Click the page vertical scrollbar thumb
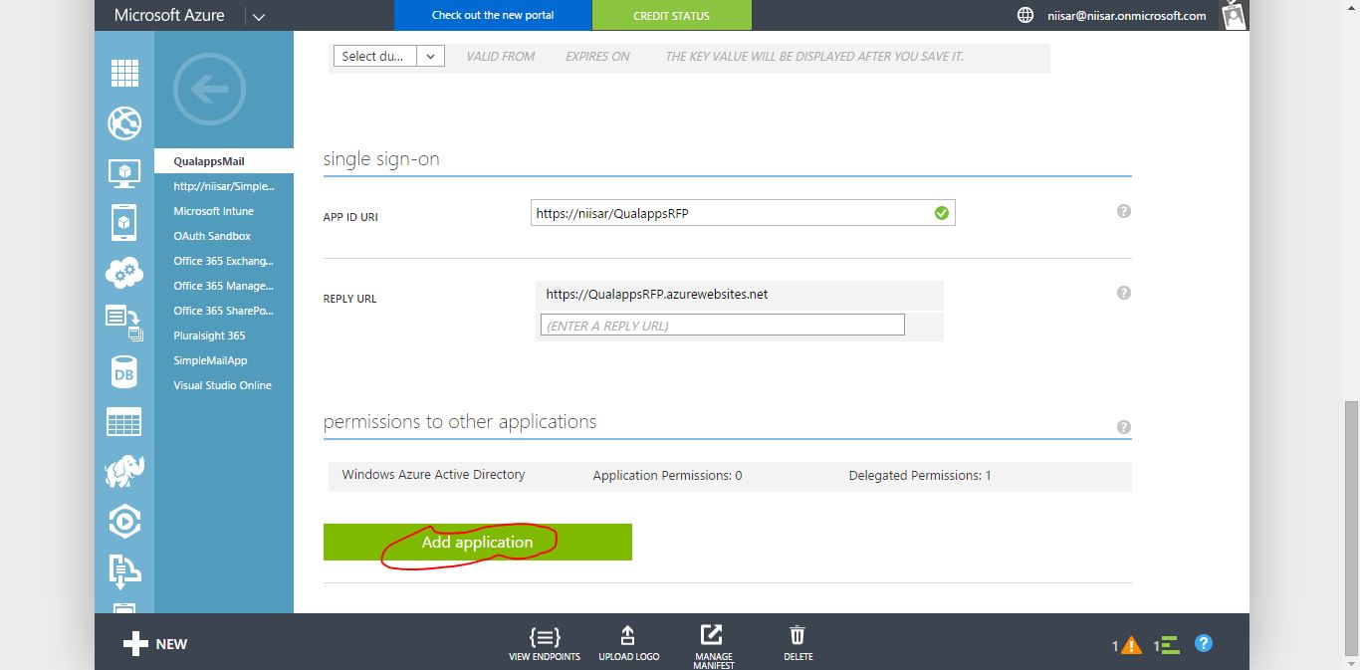Screen dimensions: 1360x670 [1351, 528]
